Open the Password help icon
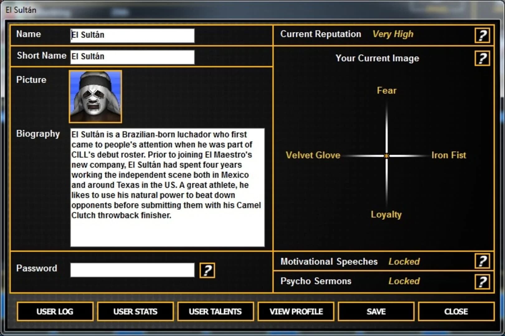This screenshot has height=336, width=505. click(208, 270)
